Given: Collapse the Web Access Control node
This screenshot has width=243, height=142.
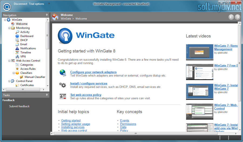Looking at the screenshot, I should click(9, 61).
